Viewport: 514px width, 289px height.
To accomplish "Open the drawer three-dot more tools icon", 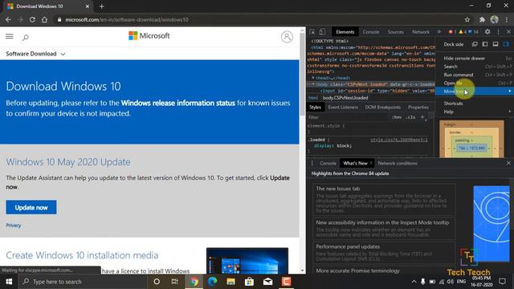I will [312, 163].
